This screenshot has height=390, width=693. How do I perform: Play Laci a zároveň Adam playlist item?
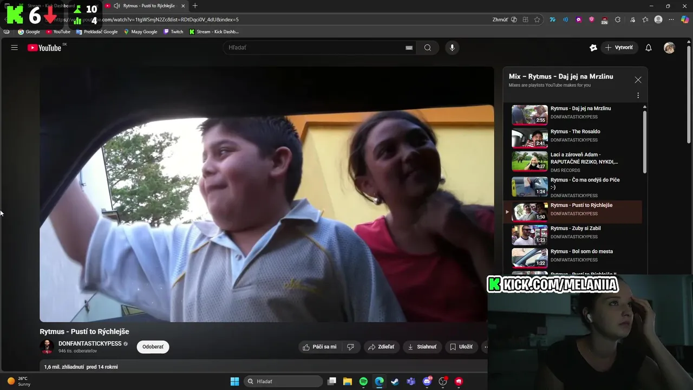coord(573,162)
